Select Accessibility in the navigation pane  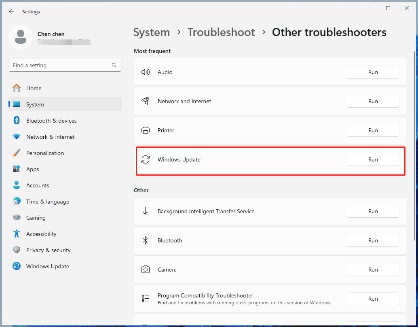pos(42,234)
